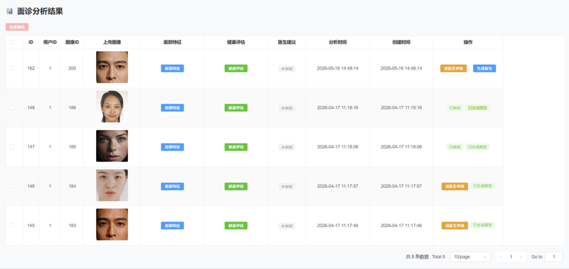Viewport: 569px width, 269px height.
Task: Select page number 1 in the pagination
Action: click(x=511, y=257)
